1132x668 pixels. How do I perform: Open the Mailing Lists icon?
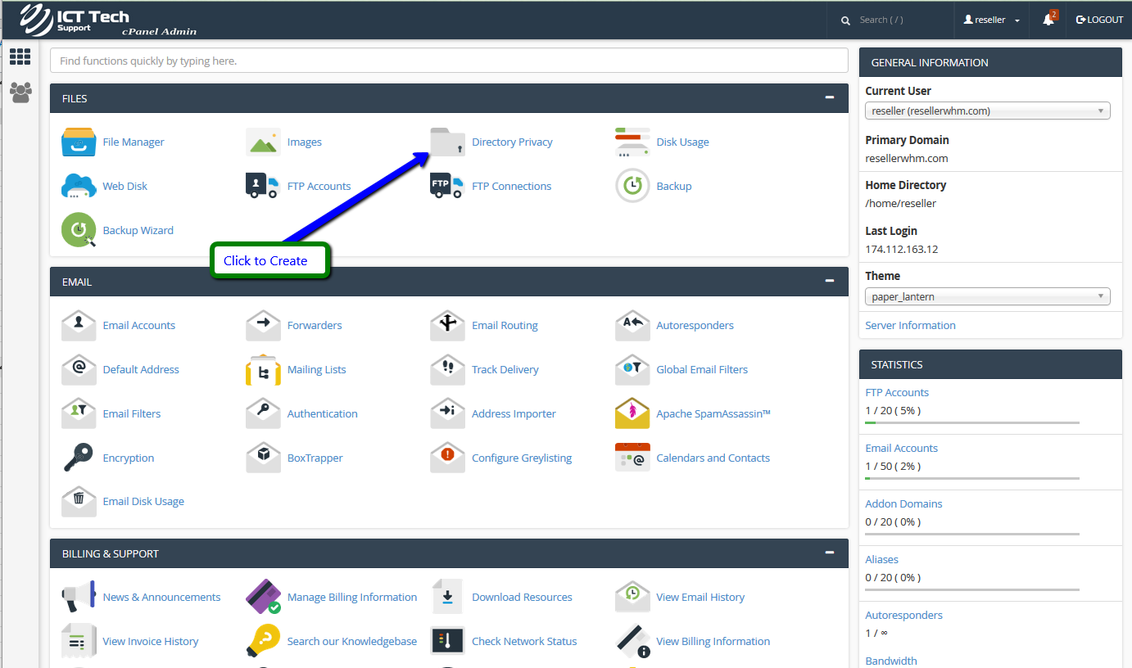coord(263,369)
